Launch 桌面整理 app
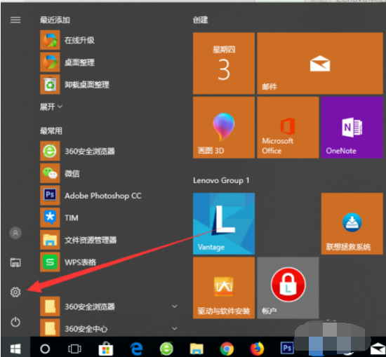The width and height of the screenshot is (386, 357). coord(67,62)
